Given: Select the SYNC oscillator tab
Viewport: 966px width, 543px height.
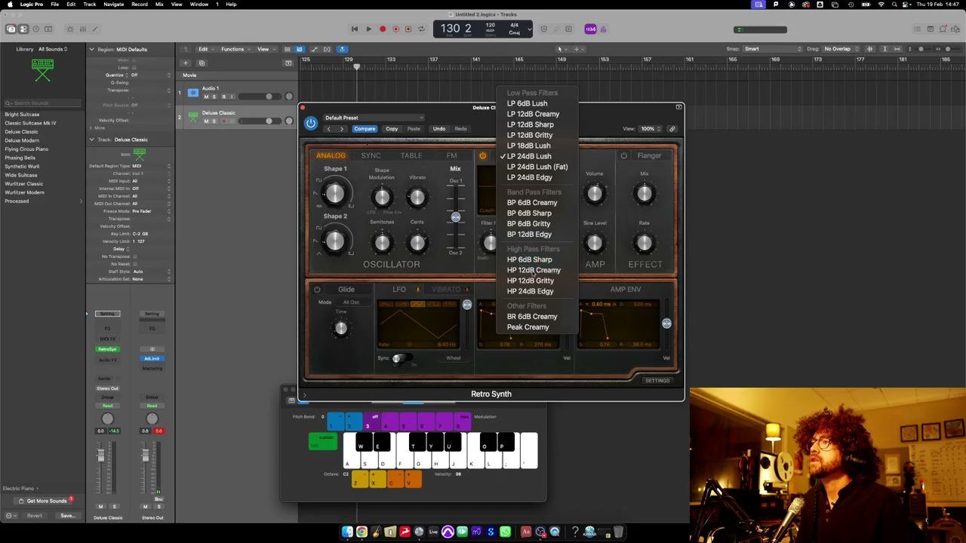Looking at the screenshot, I should (371, 156).
